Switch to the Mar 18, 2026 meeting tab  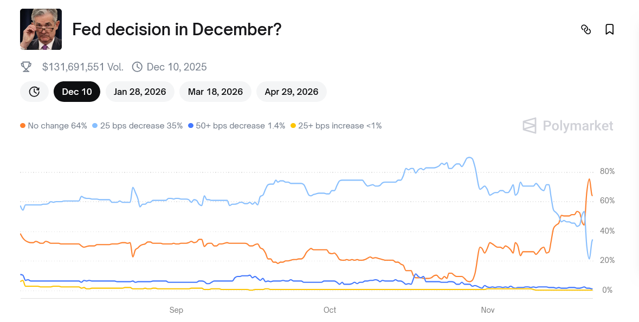coord(215,92)
